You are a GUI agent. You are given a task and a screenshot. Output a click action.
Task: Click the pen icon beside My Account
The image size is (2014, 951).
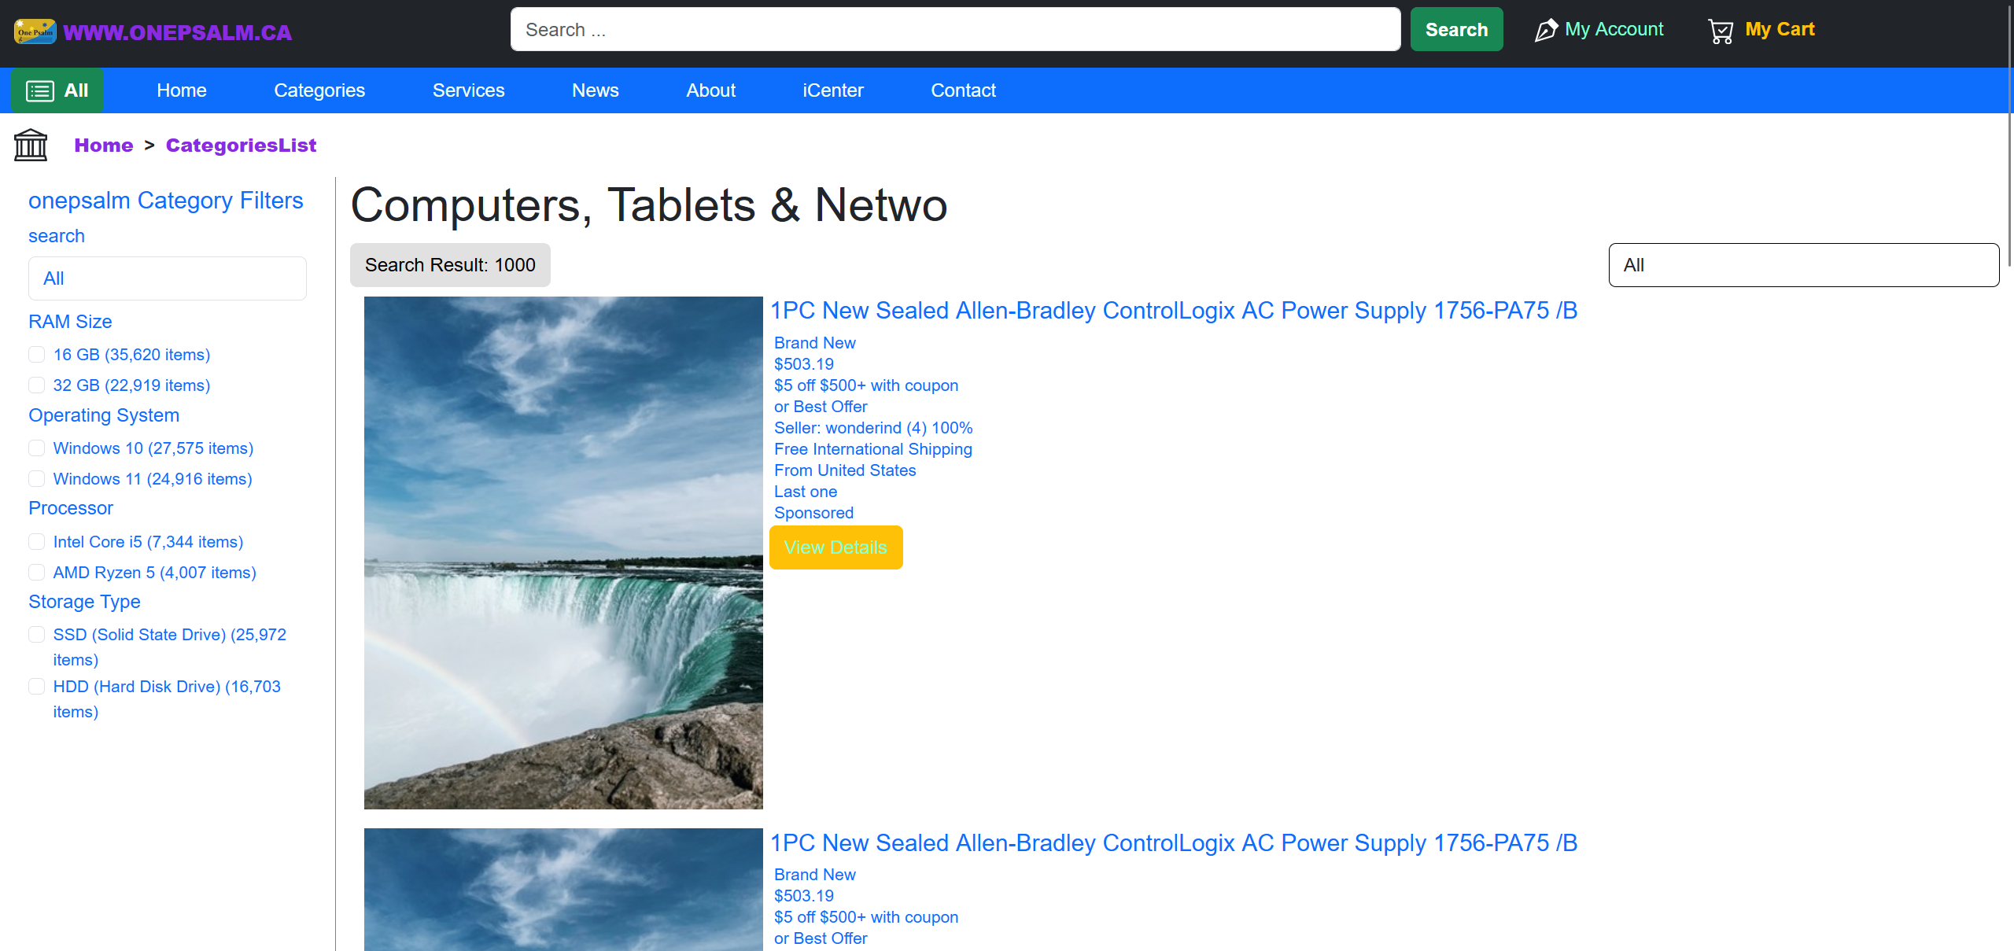tap(1545, 31)
